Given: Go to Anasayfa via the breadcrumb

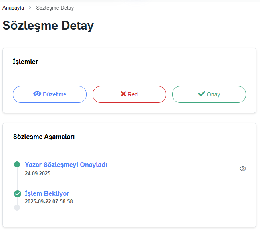Looking at the screenshot, I should (x=13, y=8).
